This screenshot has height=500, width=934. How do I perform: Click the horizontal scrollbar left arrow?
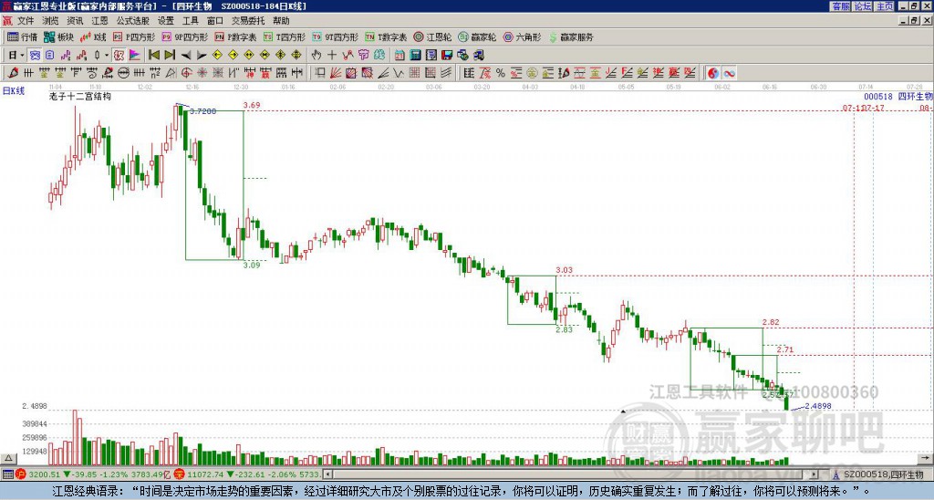pos(327,474)
